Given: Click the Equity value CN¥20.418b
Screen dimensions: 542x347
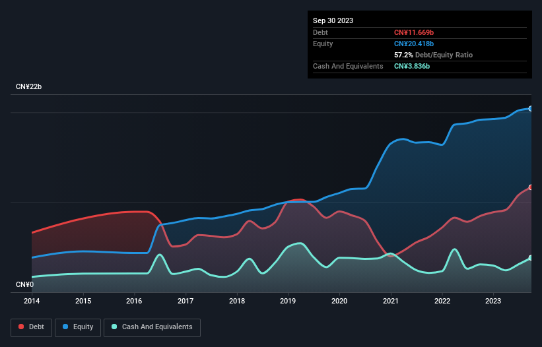Looking at the screenshot, I should (414, 44).
